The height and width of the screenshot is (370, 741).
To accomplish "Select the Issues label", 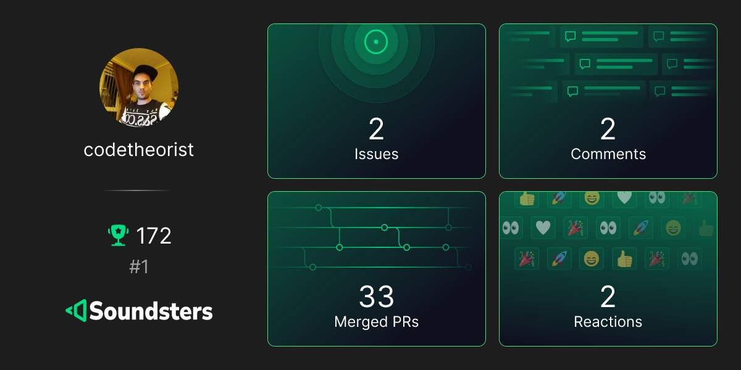I will [x=376, y=154].
